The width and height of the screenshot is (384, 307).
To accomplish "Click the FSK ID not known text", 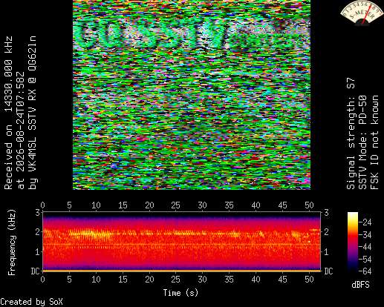I will coord(374,142).
